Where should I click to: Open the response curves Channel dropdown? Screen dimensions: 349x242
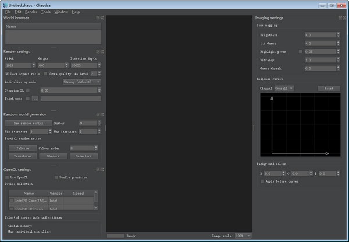284,88
